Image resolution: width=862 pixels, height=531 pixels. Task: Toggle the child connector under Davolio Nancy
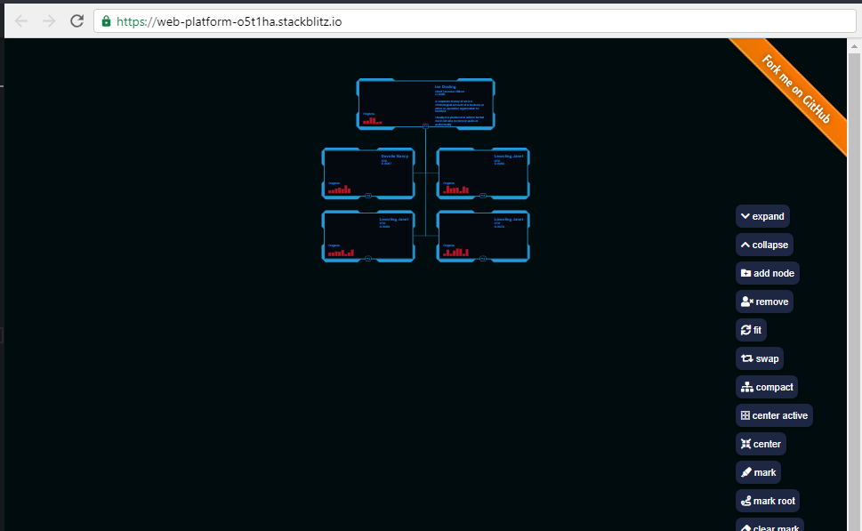coord(368,195)
